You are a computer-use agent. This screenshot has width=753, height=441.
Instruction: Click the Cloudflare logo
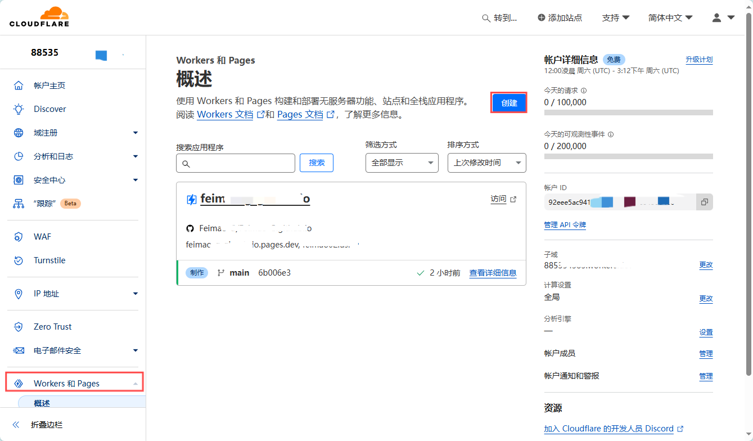pyautogui.click(x=39, y=17)
